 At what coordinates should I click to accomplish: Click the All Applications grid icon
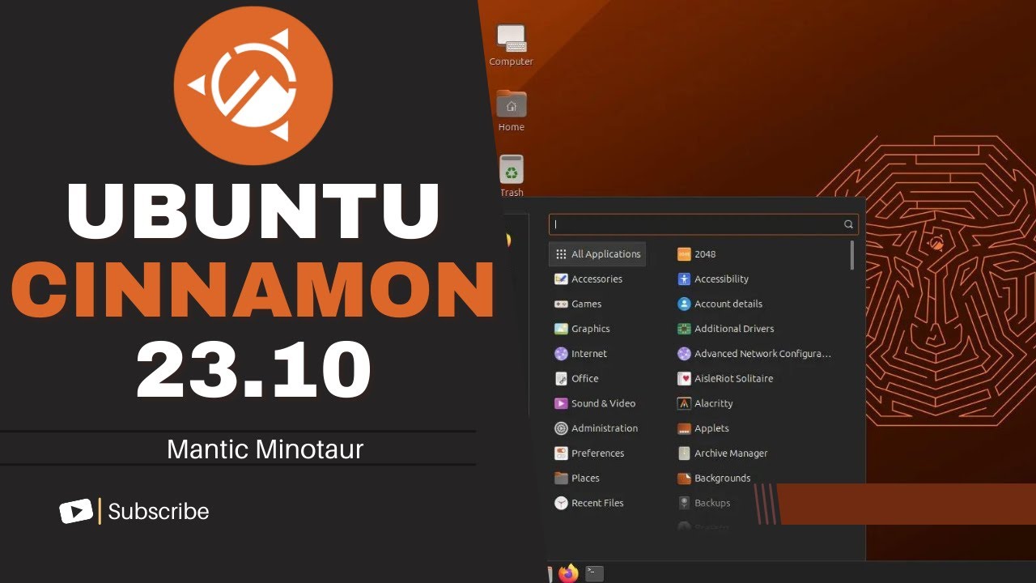561,254
